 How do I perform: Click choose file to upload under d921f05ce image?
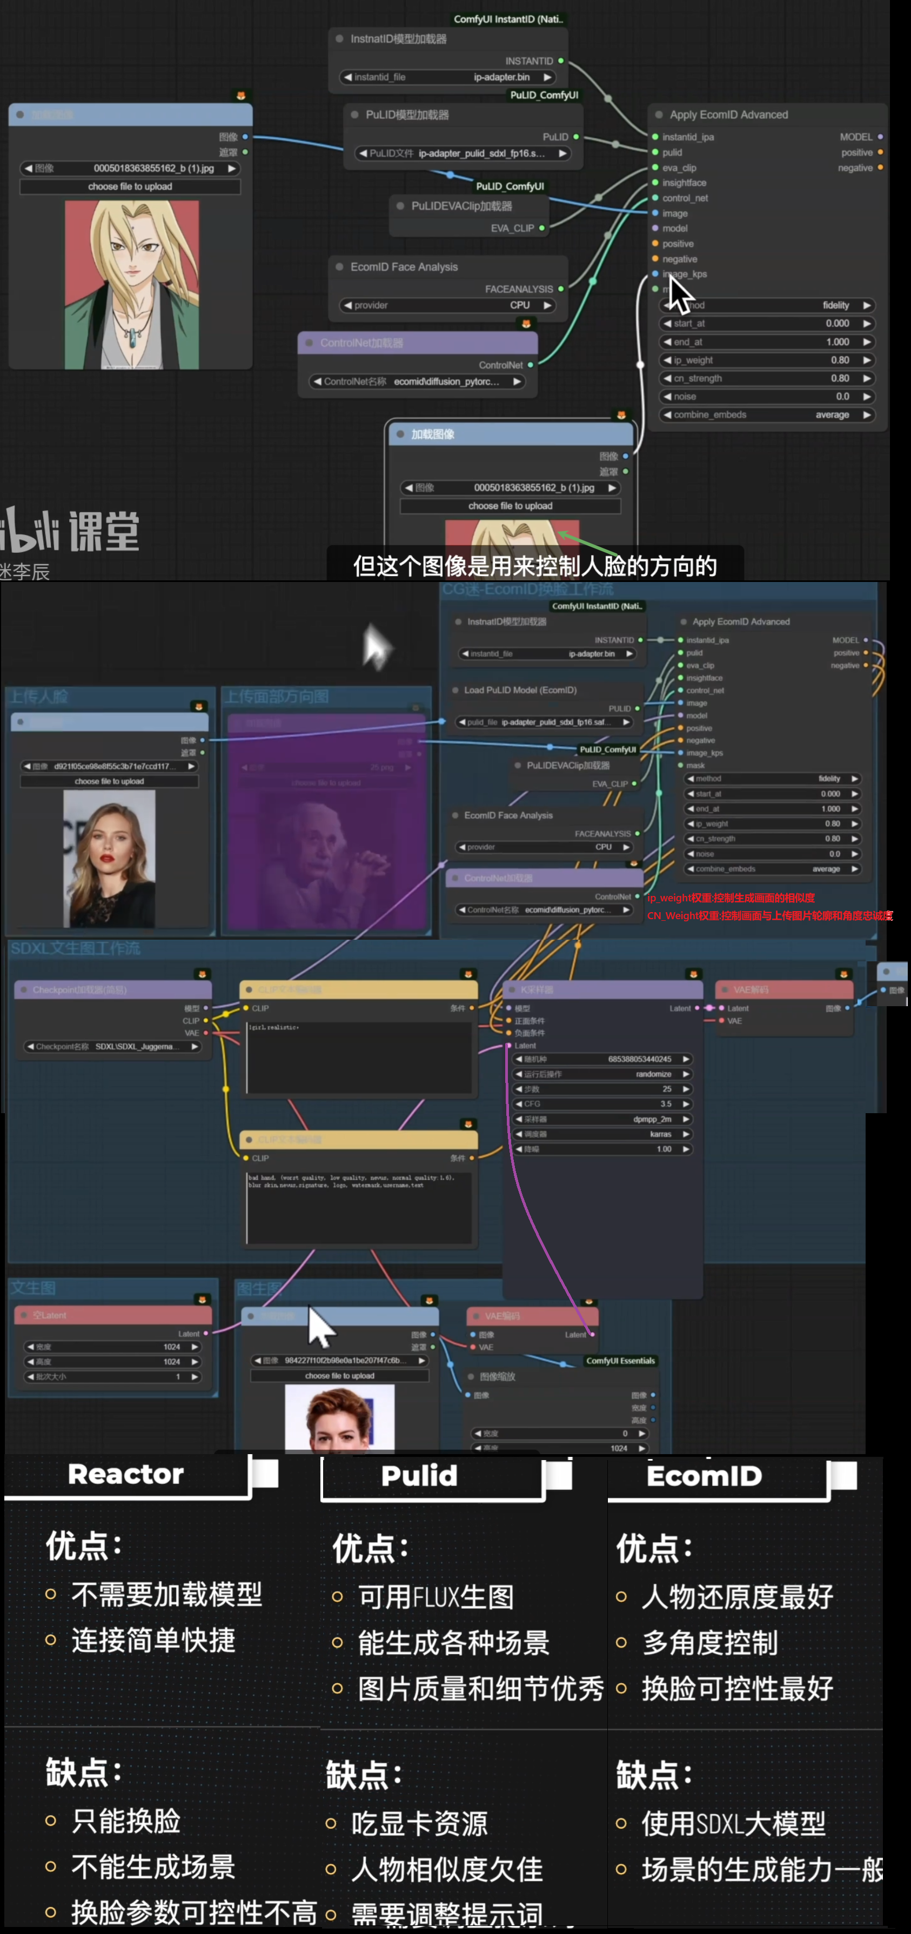point(110,781)
